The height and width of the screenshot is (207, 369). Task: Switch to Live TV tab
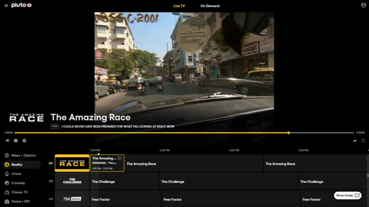(x=179, y=6)
